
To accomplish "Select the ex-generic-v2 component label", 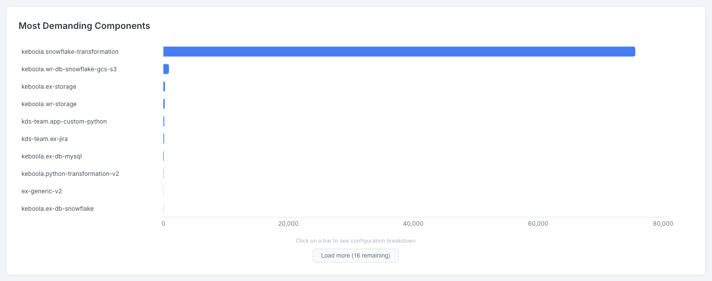I will click(41, 191).
